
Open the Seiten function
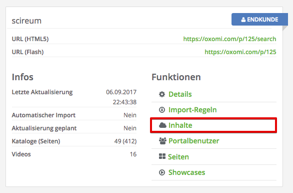click(x=178, y=156)
